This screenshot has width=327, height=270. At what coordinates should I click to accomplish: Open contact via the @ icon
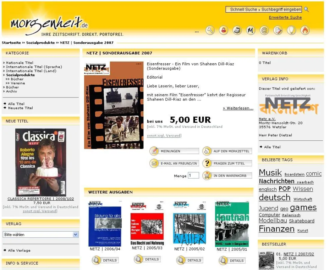264,30
